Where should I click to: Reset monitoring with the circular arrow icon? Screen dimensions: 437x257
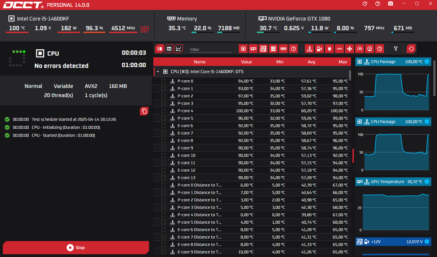click(411, 49)
